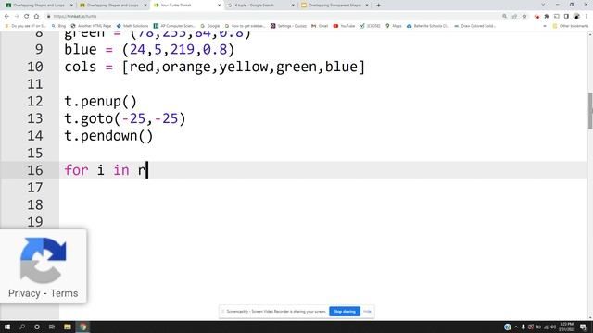Viewport: 593px width, 333px height.
Task: Click on the t.pendown() line
Action: point(108,136)
